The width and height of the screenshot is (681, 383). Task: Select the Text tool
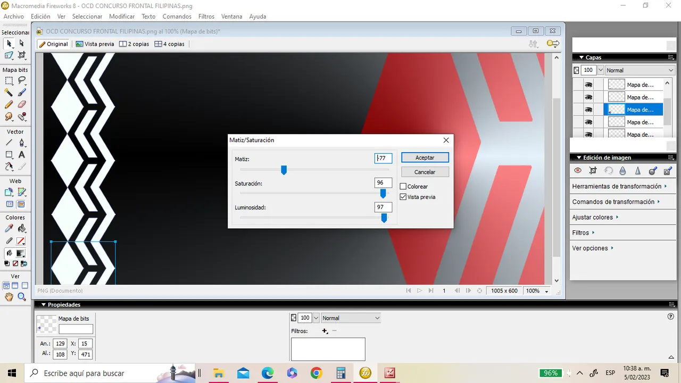click(22, 155)
